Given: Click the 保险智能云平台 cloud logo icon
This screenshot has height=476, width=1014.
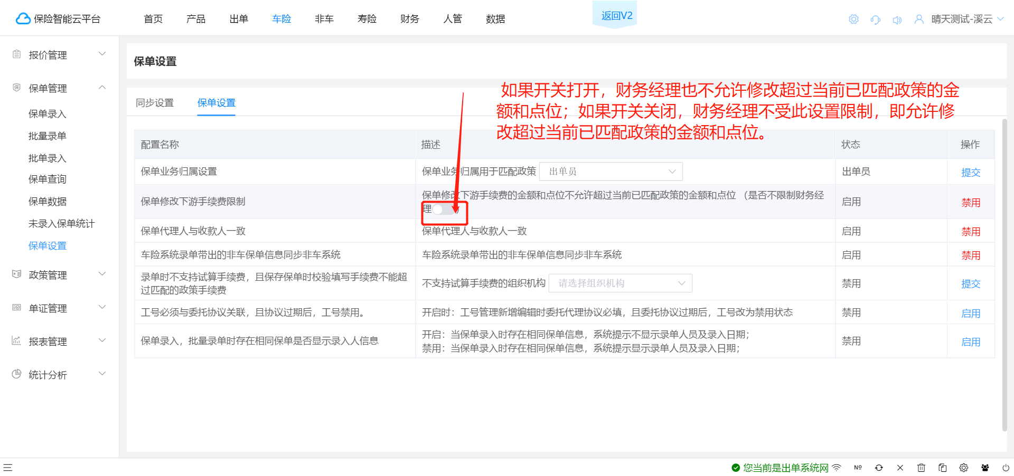Looking at the screenshot, I should (x=23, y=19).
